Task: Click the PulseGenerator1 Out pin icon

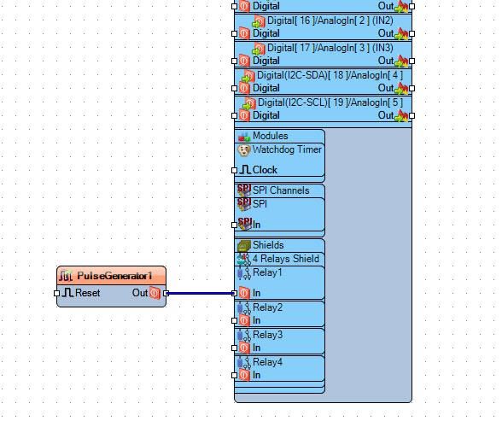Action: [155, 293]
